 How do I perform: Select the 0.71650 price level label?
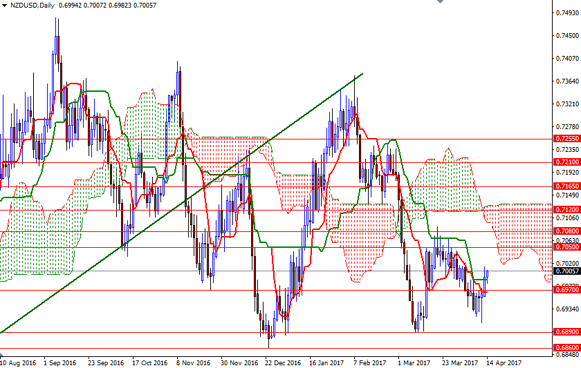click(x=566, y=186)
